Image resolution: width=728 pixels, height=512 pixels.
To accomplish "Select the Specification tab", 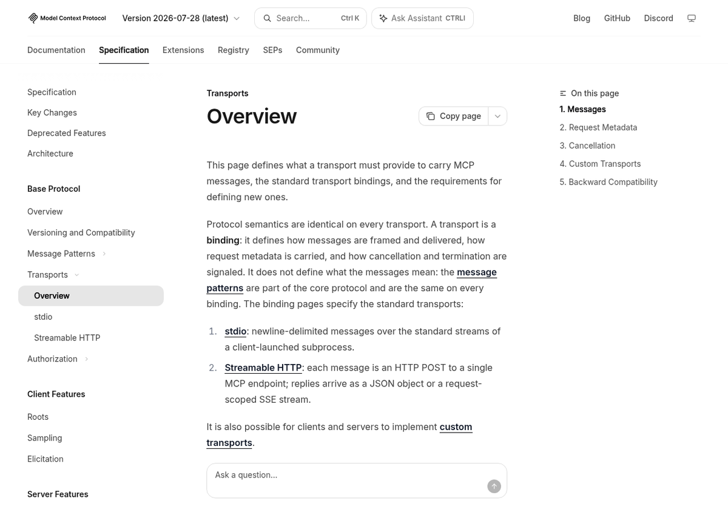I will tap(124, 50).
